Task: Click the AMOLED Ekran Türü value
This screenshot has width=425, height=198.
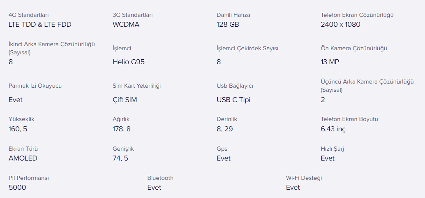Action: pos(23,158)
